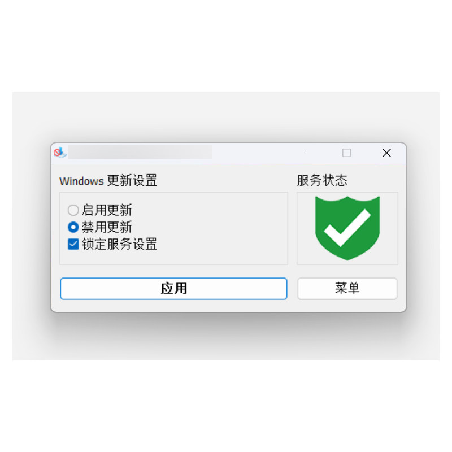Uncheck the 锁定服务设置 checkbox box
Image resolution: width=452 pixels, height=452 pixels.
pos(73,244)
